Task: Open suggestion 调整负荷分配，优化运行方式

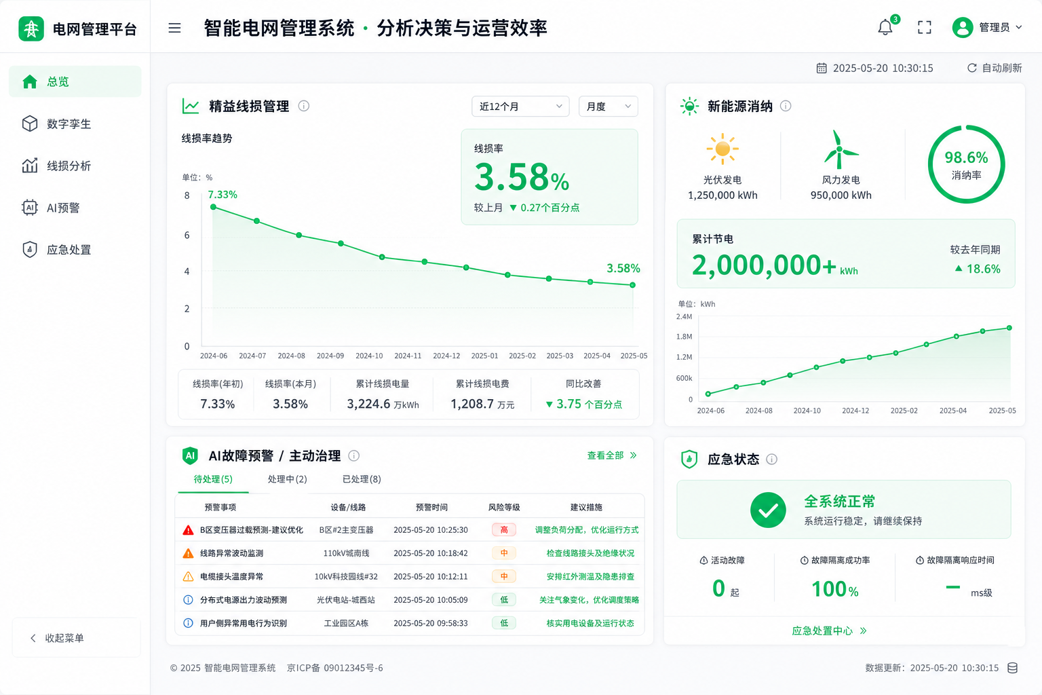Action: tap(587, 530)
